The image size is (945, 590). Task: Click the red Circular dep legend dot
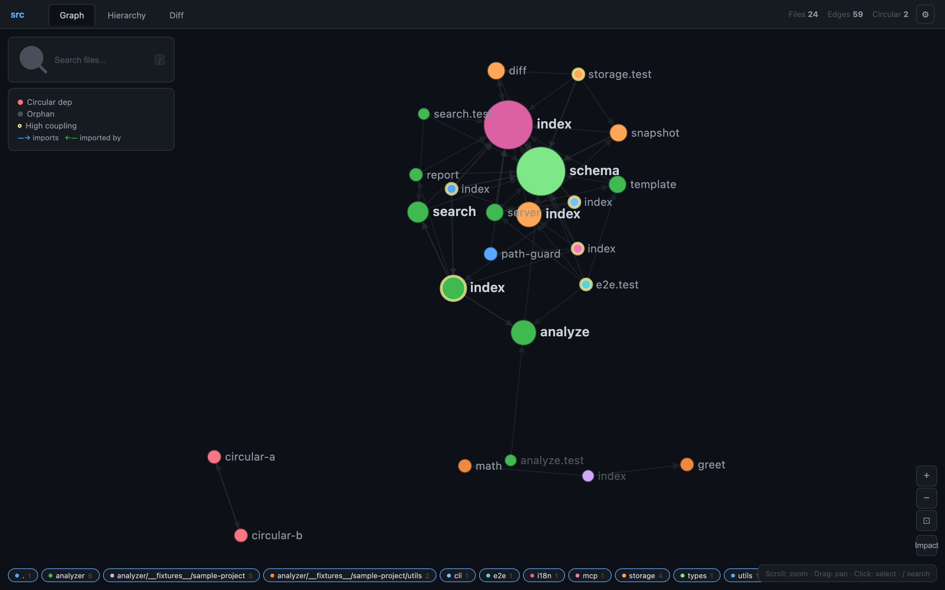click(x=20, y=102)
